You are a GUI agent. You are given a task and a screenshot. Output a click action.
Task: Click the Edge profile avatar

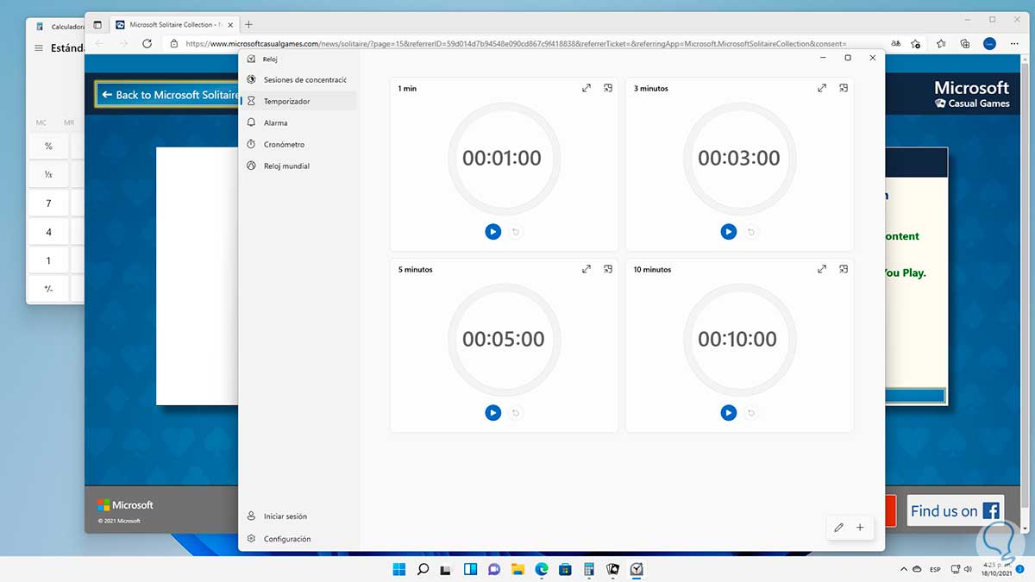click(989, 43)
